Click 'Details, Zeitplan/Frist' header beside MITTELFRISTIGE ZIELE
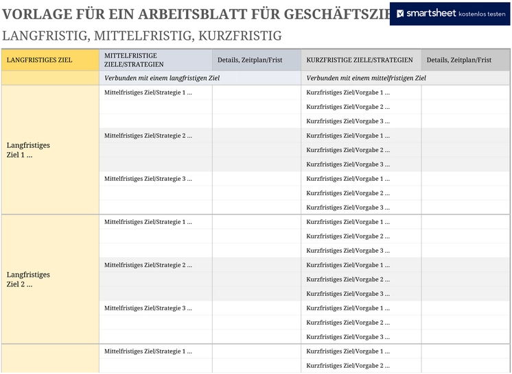This screenshot has height=374, width=512. click(257, 60)
